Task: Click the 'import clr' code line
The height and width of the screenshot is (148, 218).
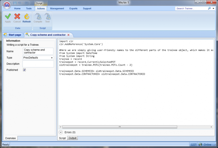Action: [66, 41]
